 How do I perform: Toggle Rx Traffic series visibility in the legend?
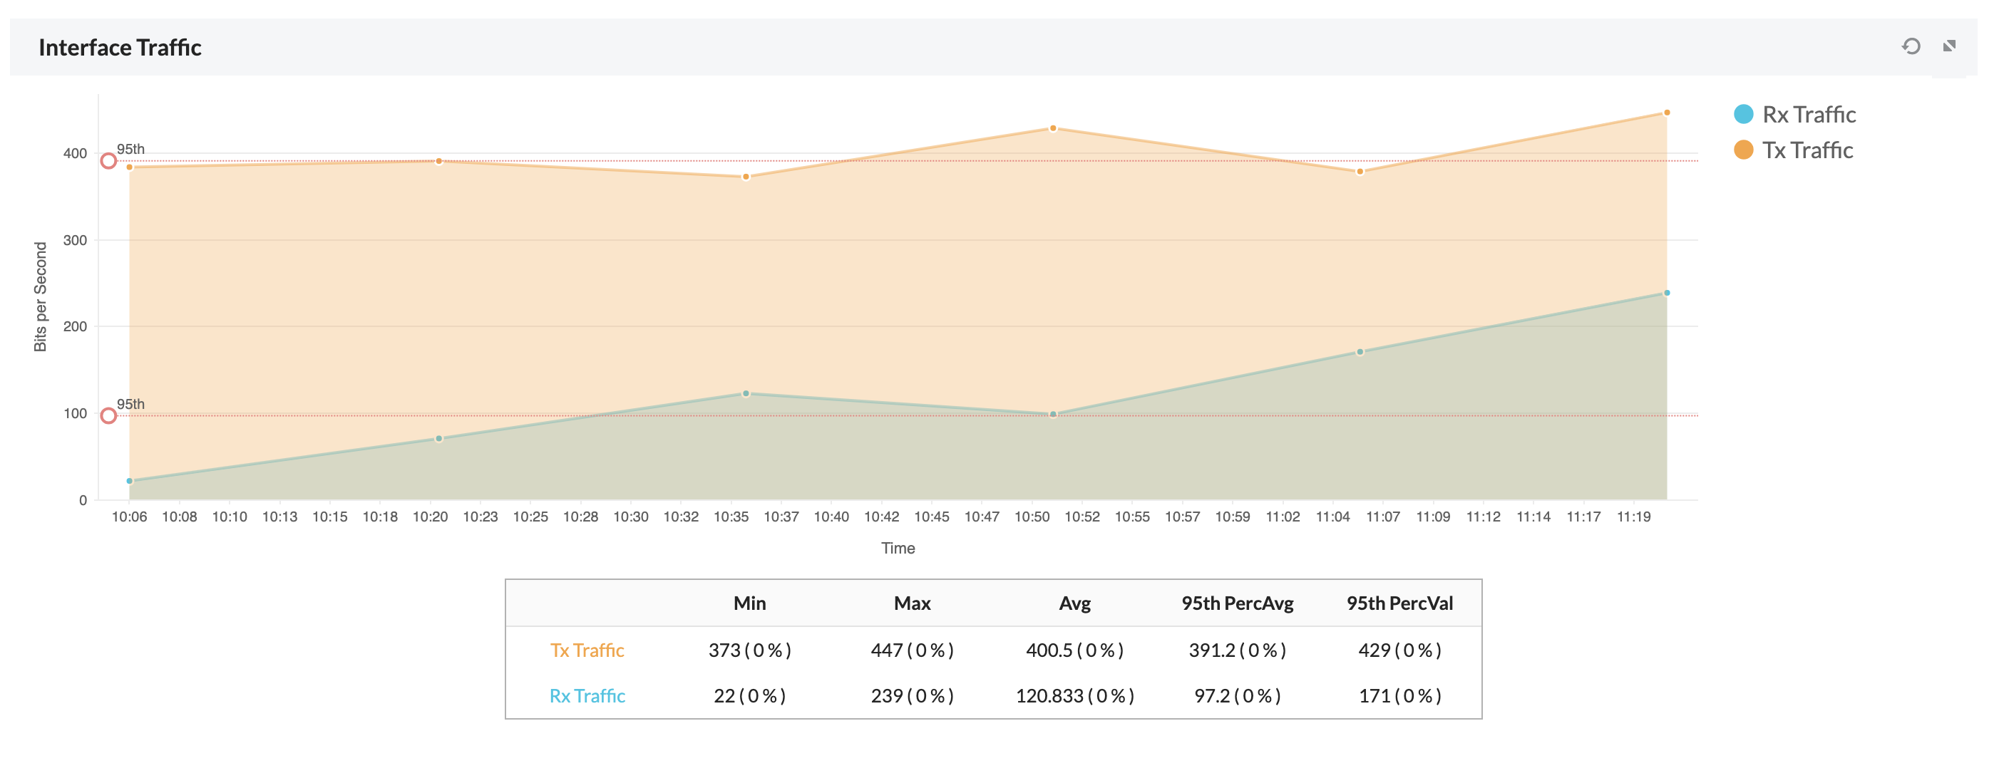[x=1808, y=114]
